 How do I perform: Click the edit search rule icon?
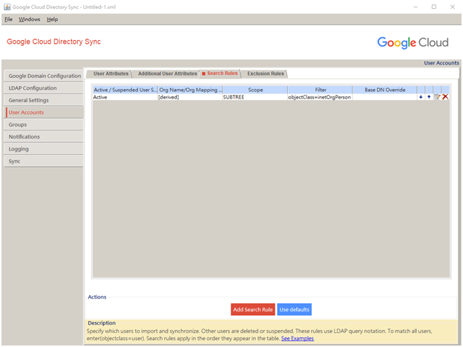click(x=437, y=97)
